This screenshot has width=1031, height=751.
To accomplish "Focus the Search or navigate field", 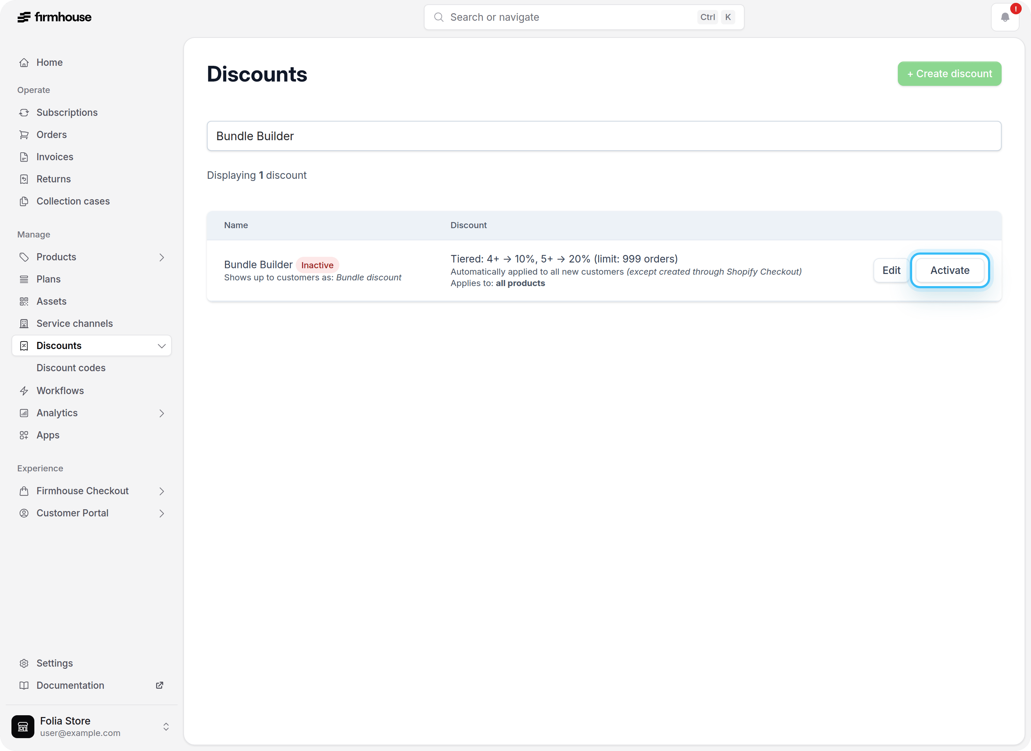I will 584,17.
